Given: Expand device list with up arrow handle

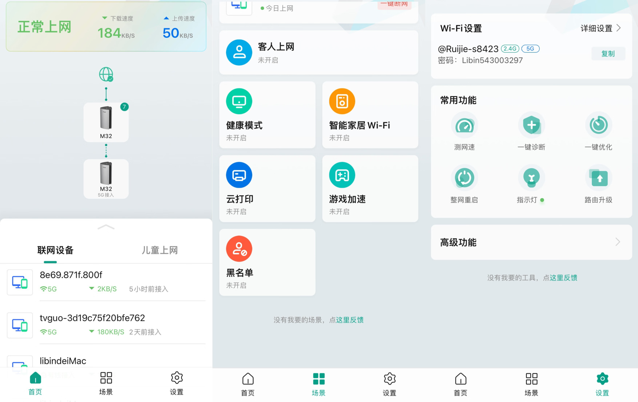Looking at the screenshot, I should [106, 227].
